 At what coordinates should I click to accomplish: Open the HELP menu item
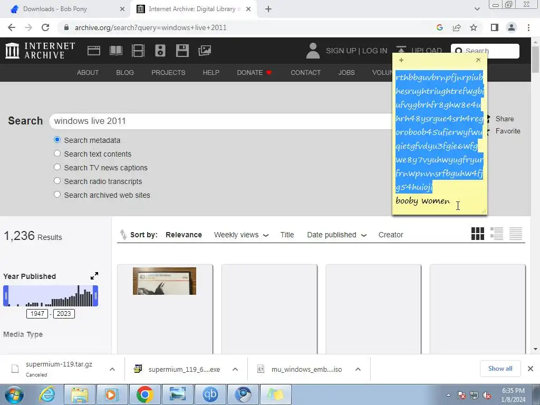(211, 73)
